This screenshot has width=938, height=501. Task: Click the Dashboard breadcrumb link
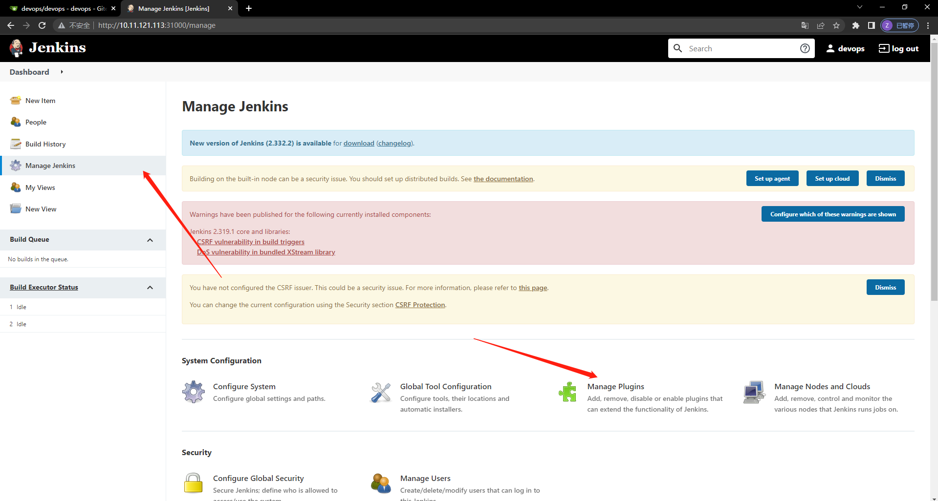[x=29, y=72]
